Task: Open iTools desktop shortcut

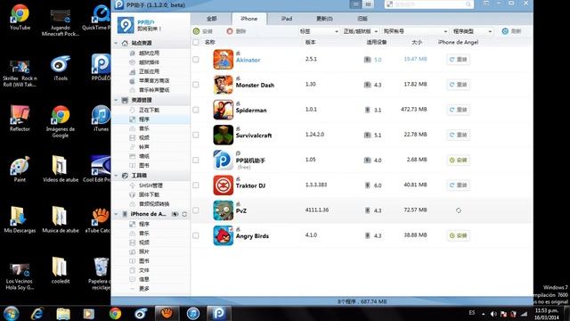Action: pos(61,68)
